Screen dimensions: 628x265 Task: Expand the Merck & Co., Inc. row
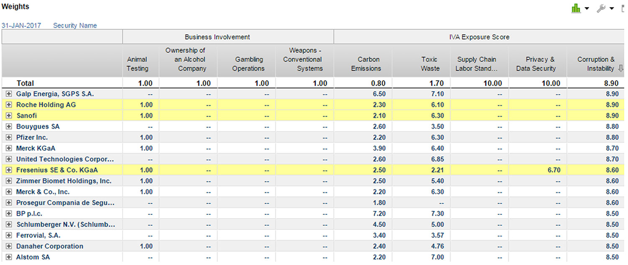(x=9, y=192)
